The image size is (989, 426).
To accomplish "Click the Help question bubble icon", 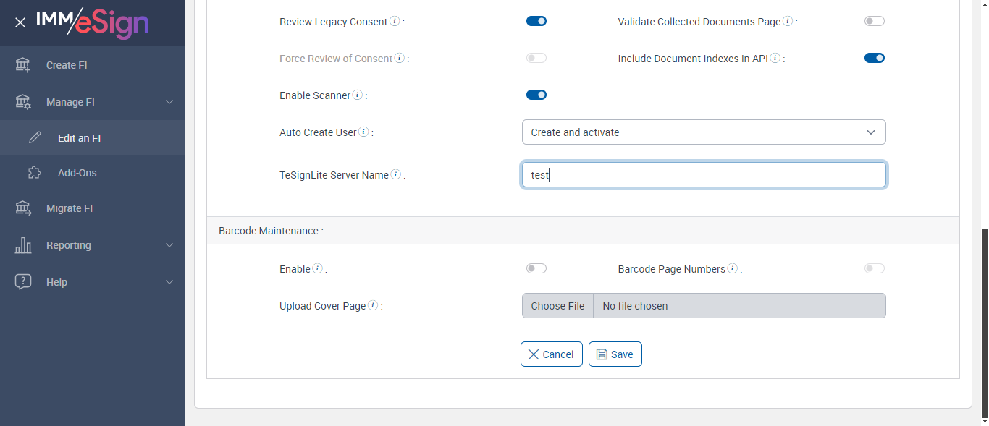I will (x=23, y=282).
